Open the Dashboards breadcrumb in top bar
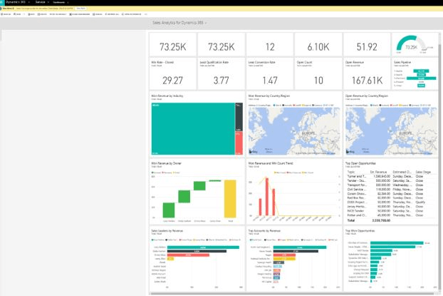This screenshot has height=296, width=443. coord(61,2)
